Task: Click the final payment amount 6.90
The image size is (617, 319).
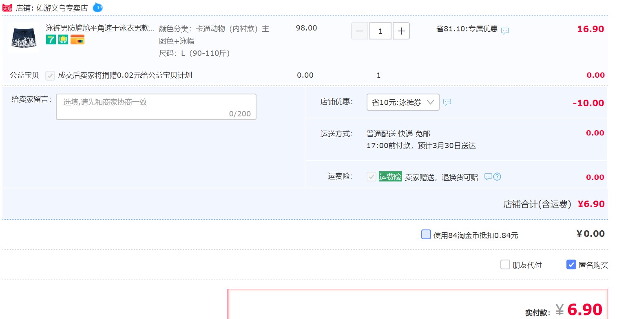Action: (585, 310)
